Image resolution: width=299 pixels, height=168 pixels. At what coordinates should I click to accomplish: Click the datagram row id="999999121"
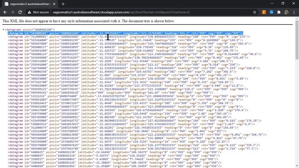(x=128, y=89)
